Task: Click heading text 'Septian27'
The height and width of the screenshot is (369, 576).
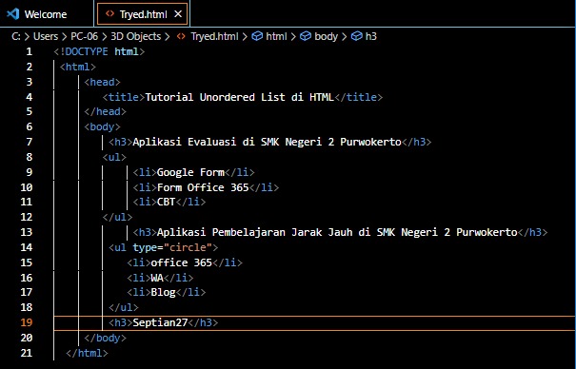Action: [160, 322]
